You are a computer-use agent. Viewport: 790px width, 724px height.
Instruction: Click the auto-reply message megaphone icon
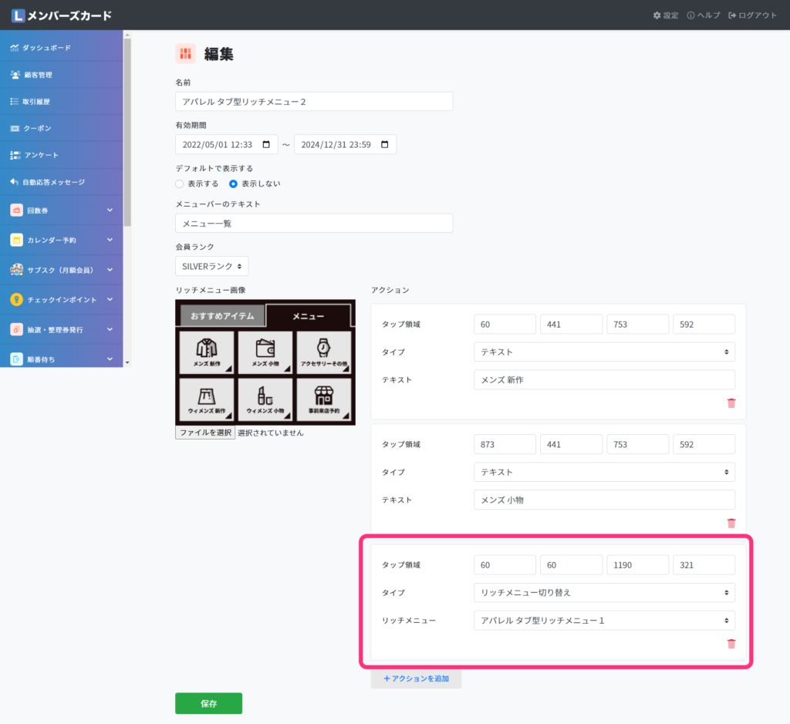point(15,182)
